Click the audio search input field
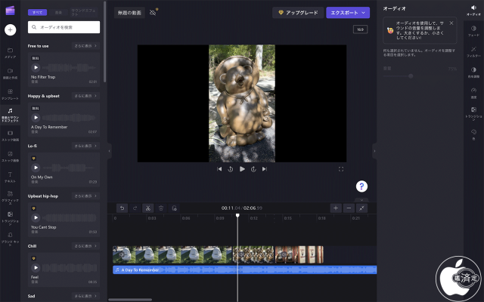This screenshot has width=484, height=302. point(64,27)
